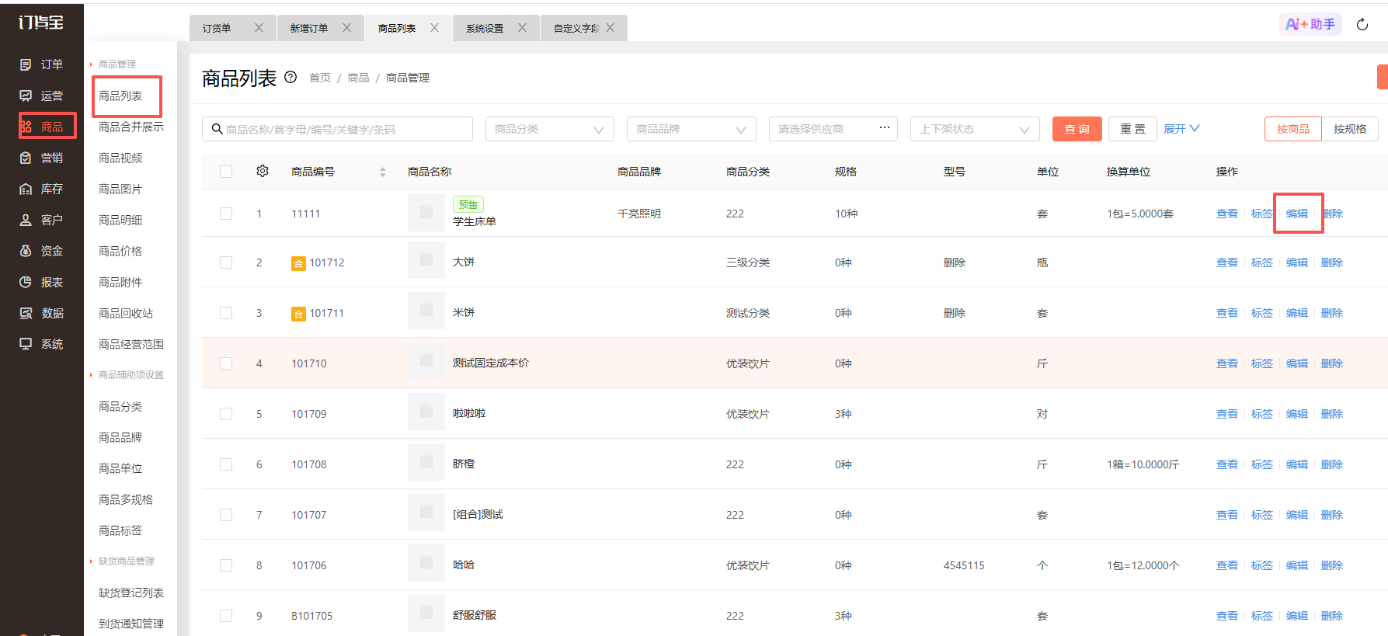The width and height of the screenshot is (1388, 636).
Task: Click the search magnifier icon in search box
Action: pos(217,129)
